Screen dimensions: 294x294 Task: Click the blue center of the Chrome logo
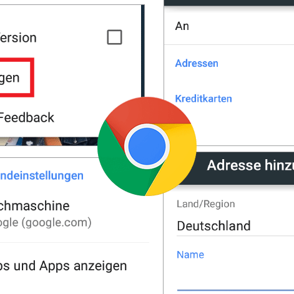[x=147, y=146]
